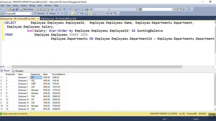Open the Tools menu

point(39,5)
